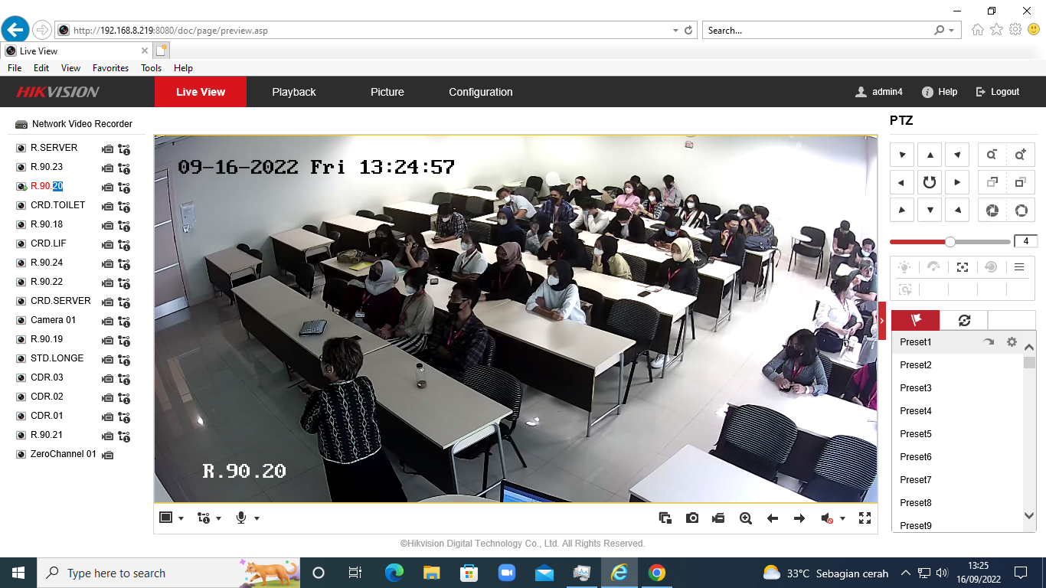This screenshot has width=1046, height=588.
Task: Go to the previous page of cameras
Action: 773,518
